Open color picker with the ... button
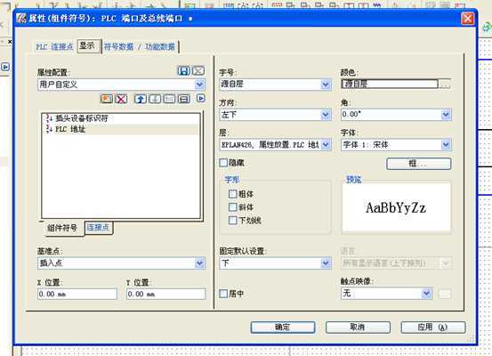Screen dimensions: 492x356 [x=444, y=84]
